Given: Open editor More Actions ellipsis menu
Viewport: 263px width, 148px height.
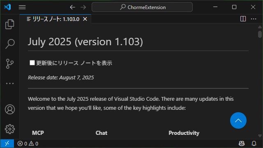Looking at the screenshot, I should pyautogui.click(x=254, y=19).
